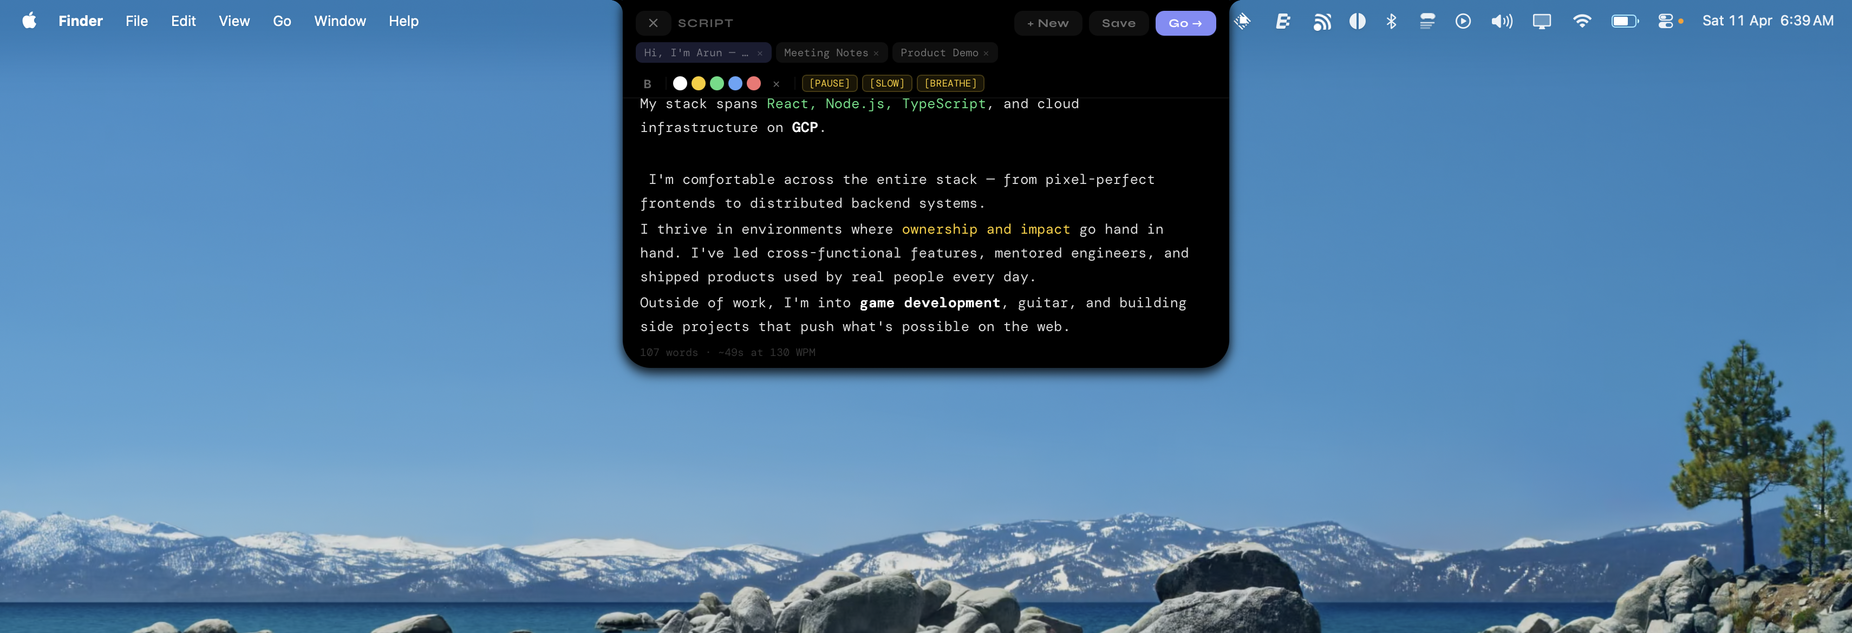Start the teleprompter with Go
This screenshot has height=633, width=1852.
[x=1185, y=22]
